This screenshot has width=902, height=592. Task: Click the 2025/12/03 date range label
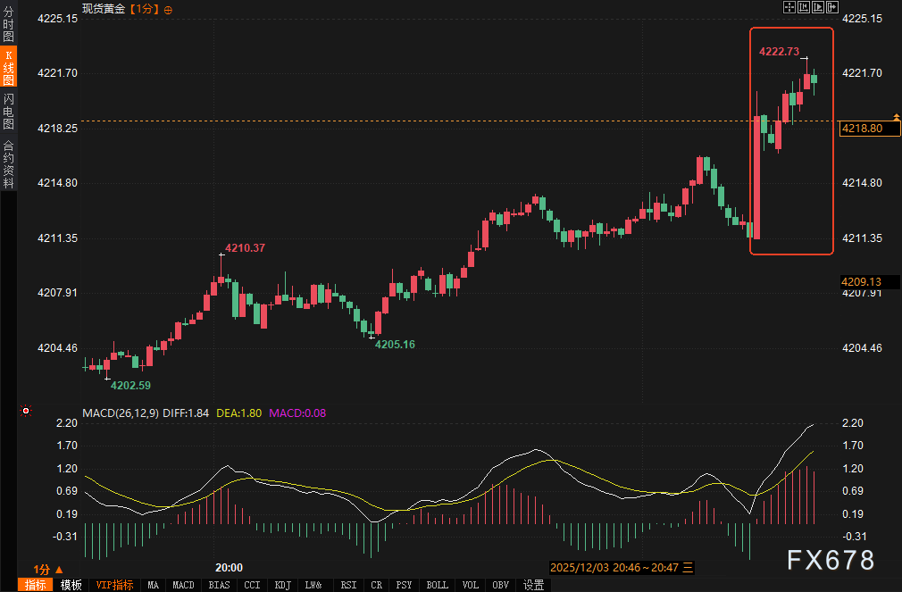614,567
